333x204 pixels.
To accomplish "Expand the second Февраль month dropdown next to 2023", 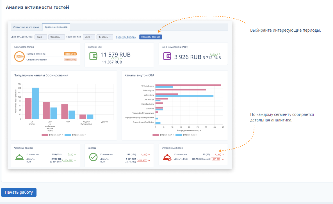I will pos(105,37).
